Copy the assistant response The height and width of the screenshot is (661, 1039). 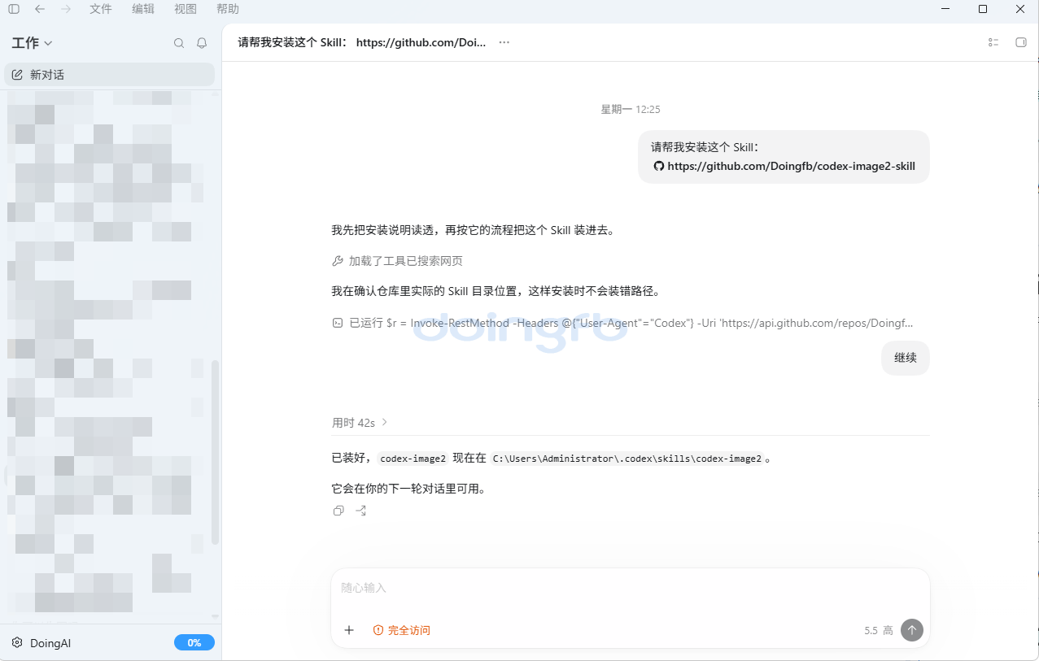(338, 511)
